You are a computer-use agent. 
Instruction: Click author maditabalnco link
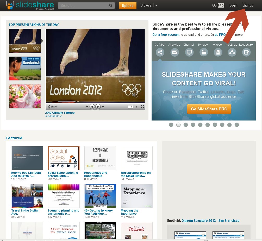(54, 116)
